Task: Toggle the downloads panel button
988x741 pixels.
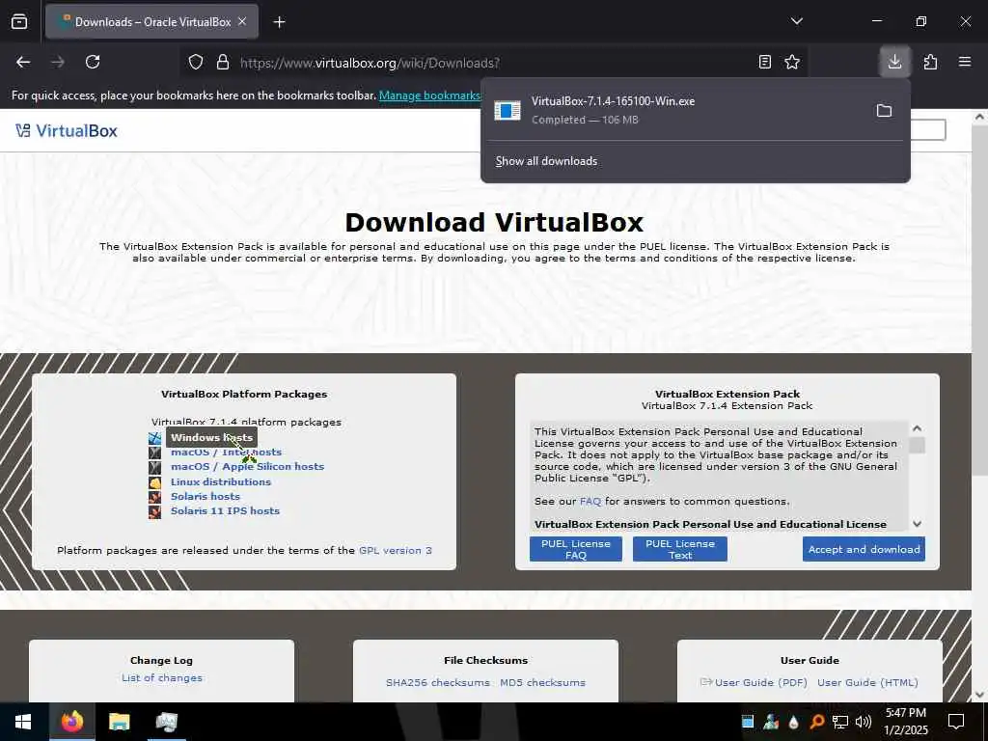Action: click(894, 62)
